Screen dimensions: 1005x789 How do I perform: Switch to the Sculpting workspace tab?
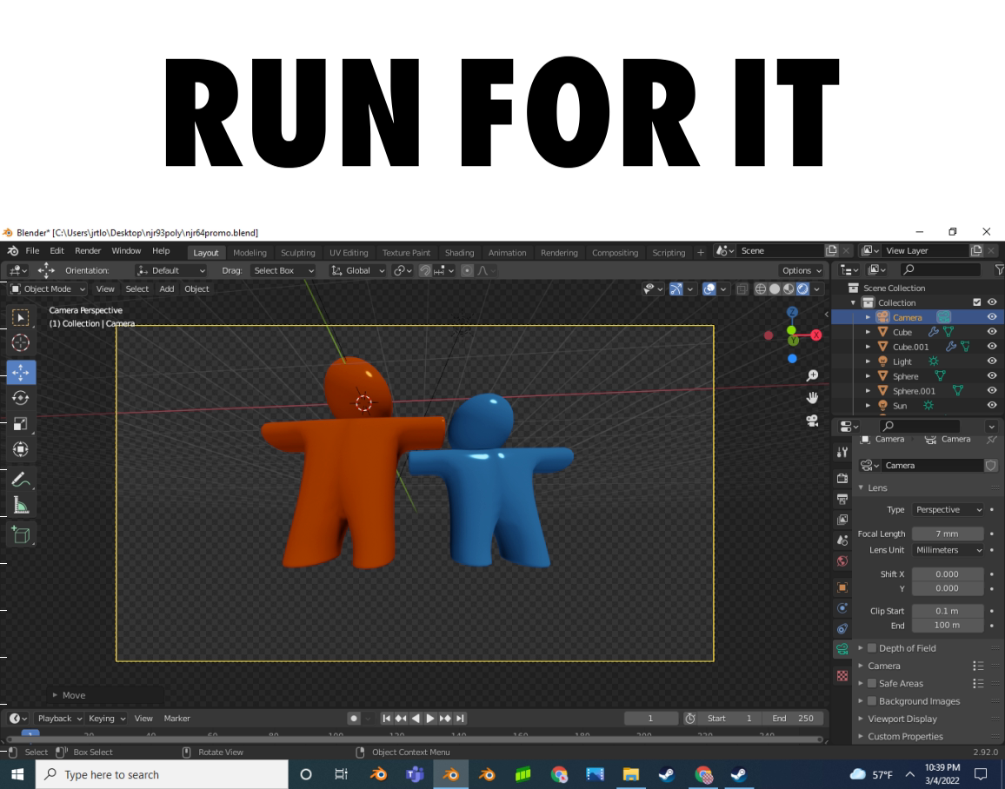click(297, 253)
